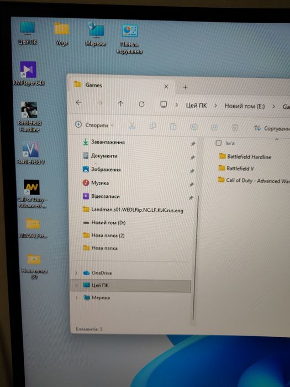Open Нова папка (2) desktop folder
Screen dimensions: 290x387
tap(34, 266)
